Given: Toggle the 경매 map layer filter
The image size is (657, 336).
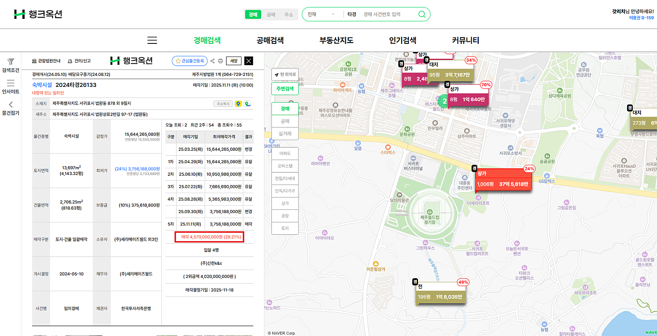Looking at the screenshot, I should click(285, 109).
